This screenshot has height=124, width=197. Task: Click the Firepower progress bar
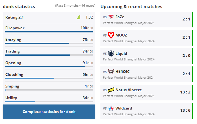click(x=49, y=32)
